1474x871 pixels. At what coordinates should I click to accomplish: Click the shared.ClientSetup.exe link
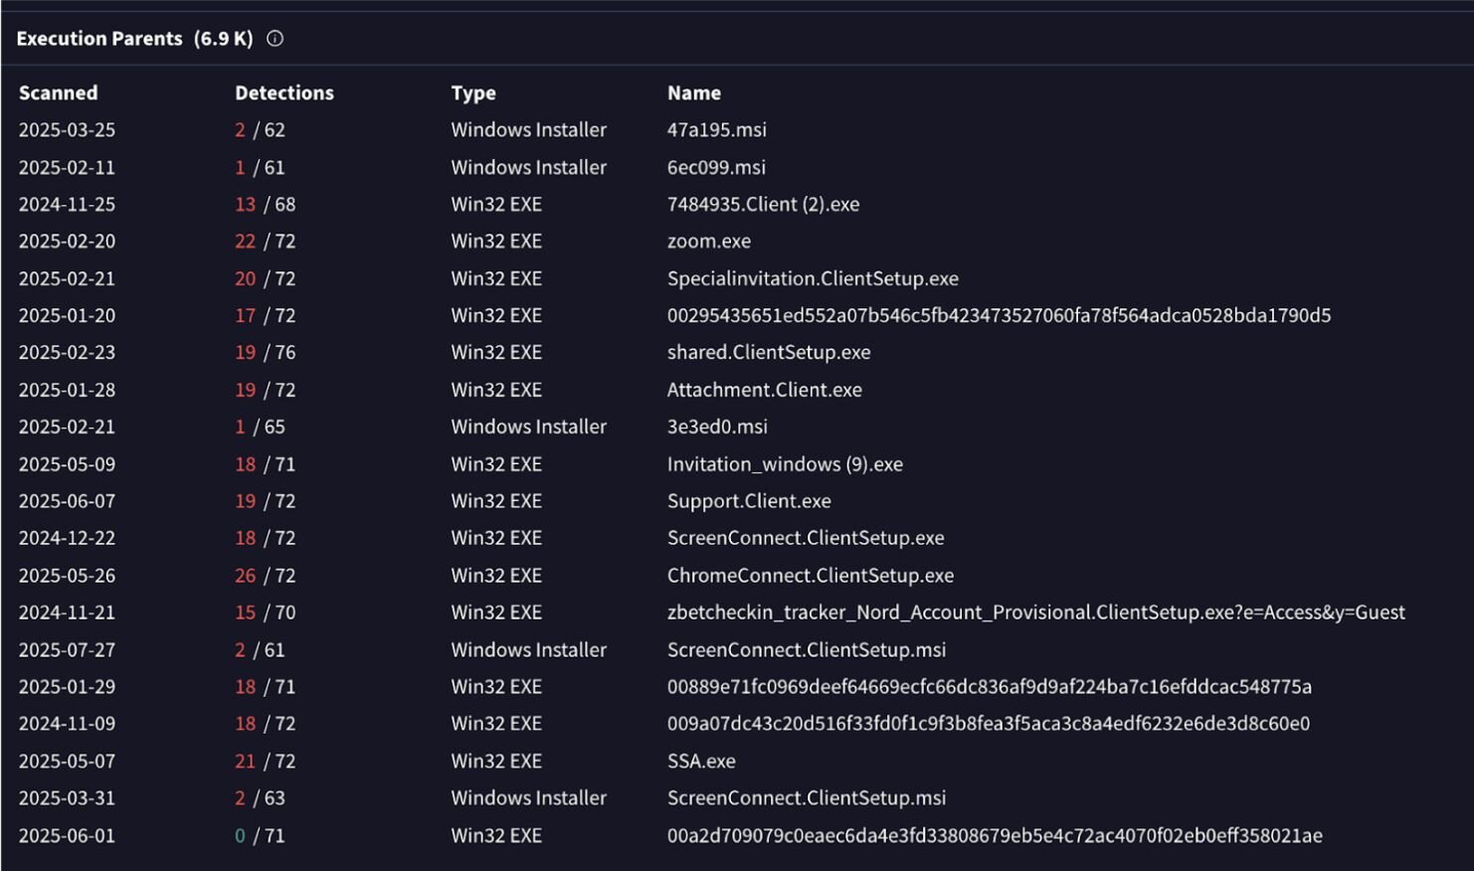tap(769, 353)
